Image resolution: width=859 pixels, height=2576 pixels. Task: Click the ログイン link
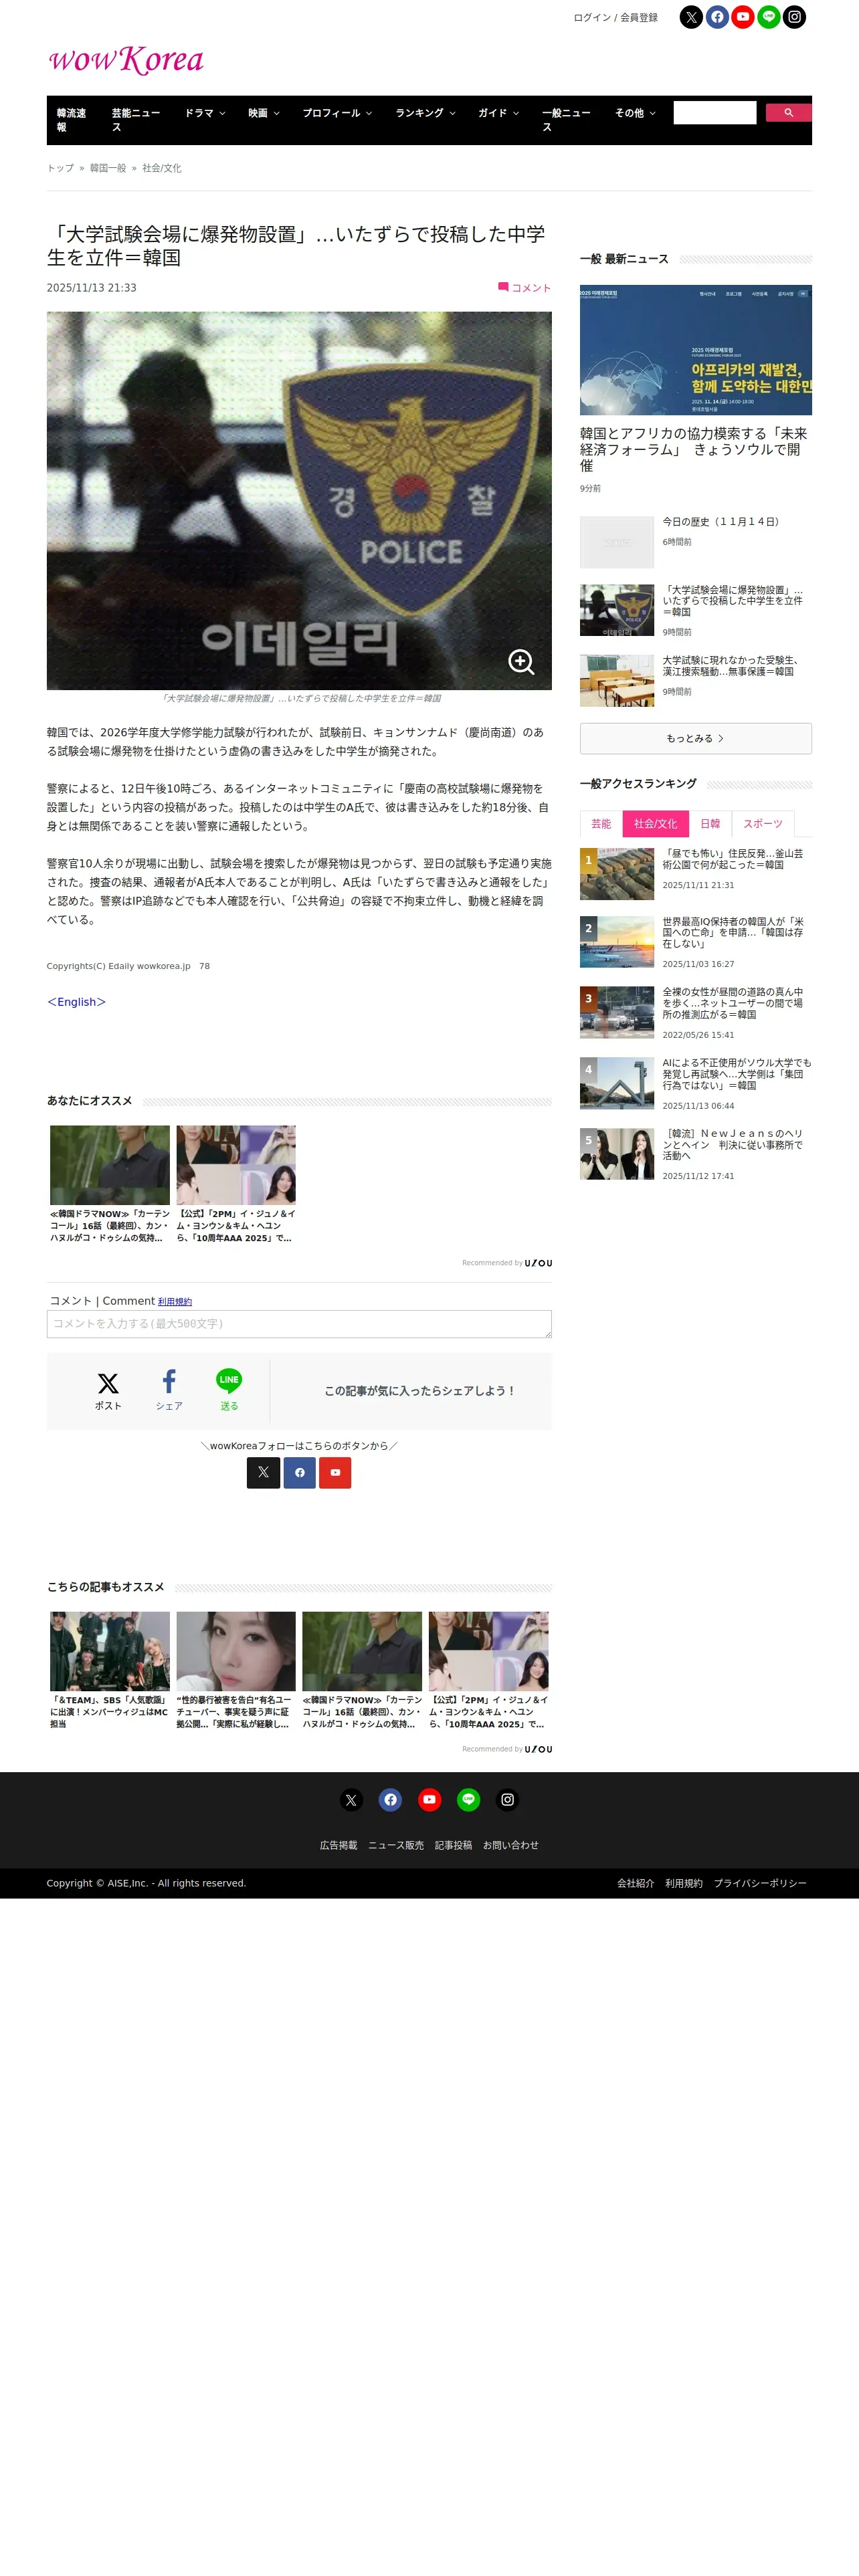tap(592, 18)
